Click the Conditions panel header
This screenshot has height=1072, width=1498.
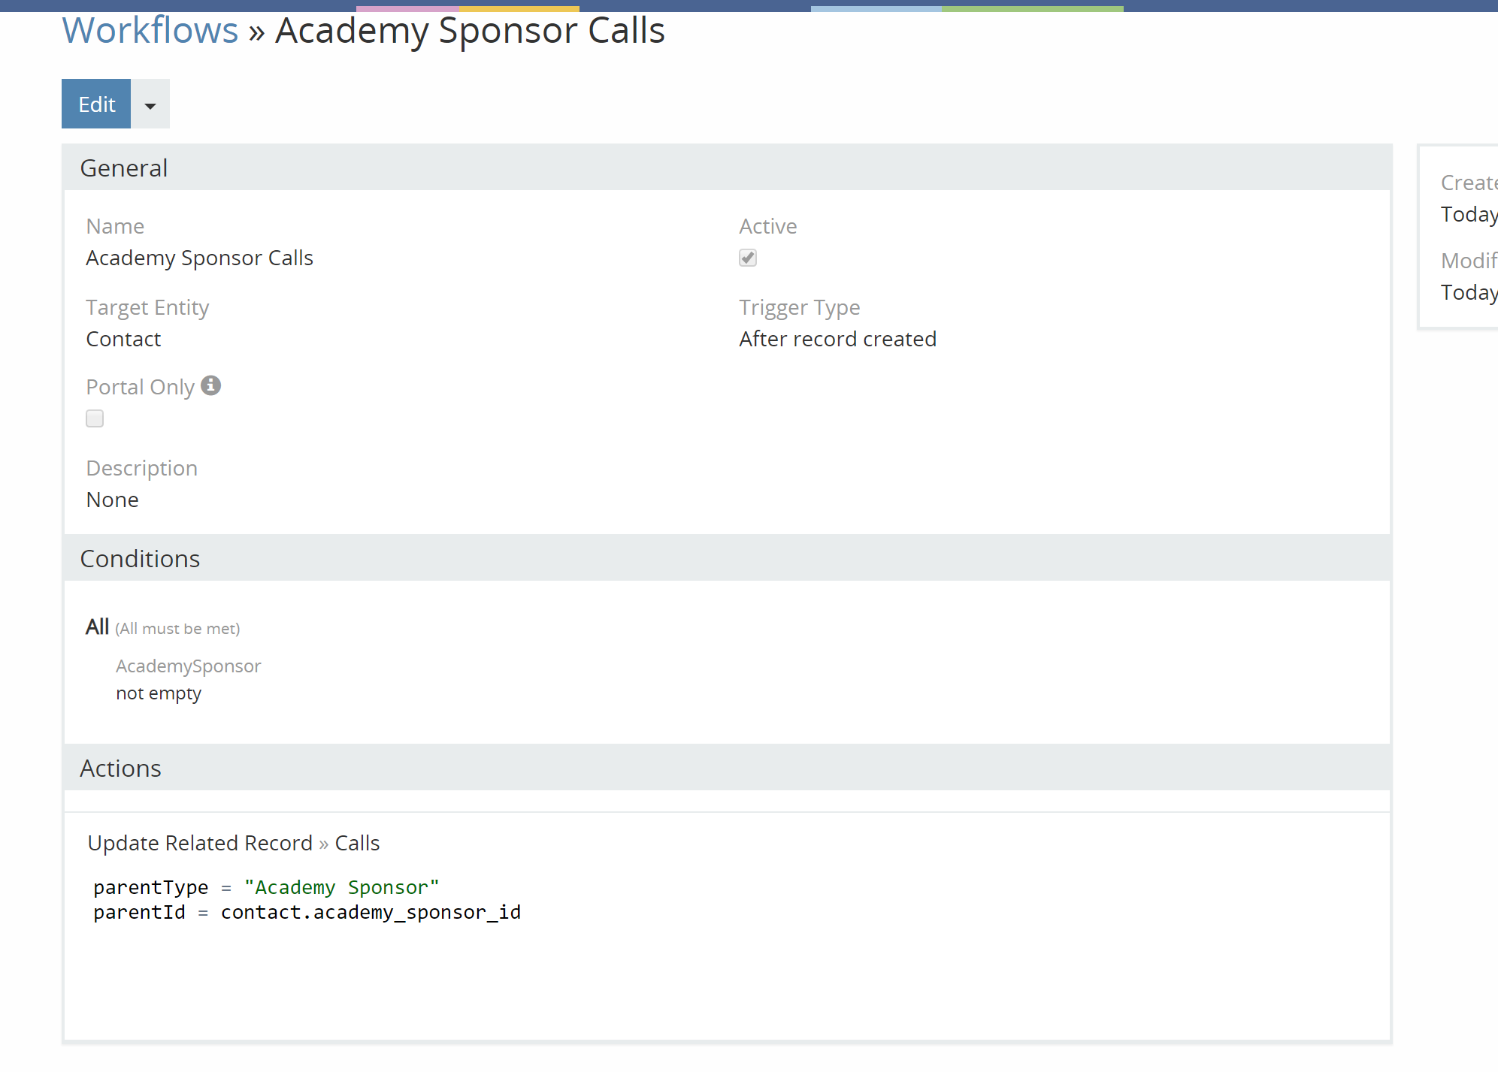[x=726, y=558]
